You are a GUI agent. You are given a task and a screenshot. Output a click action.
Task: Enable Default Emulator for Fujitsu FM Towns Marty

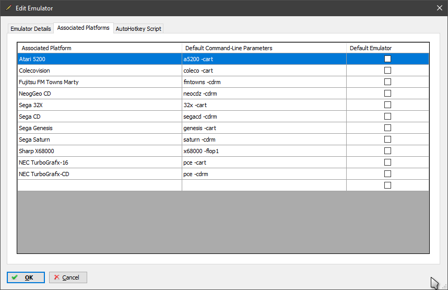[388, 82]
